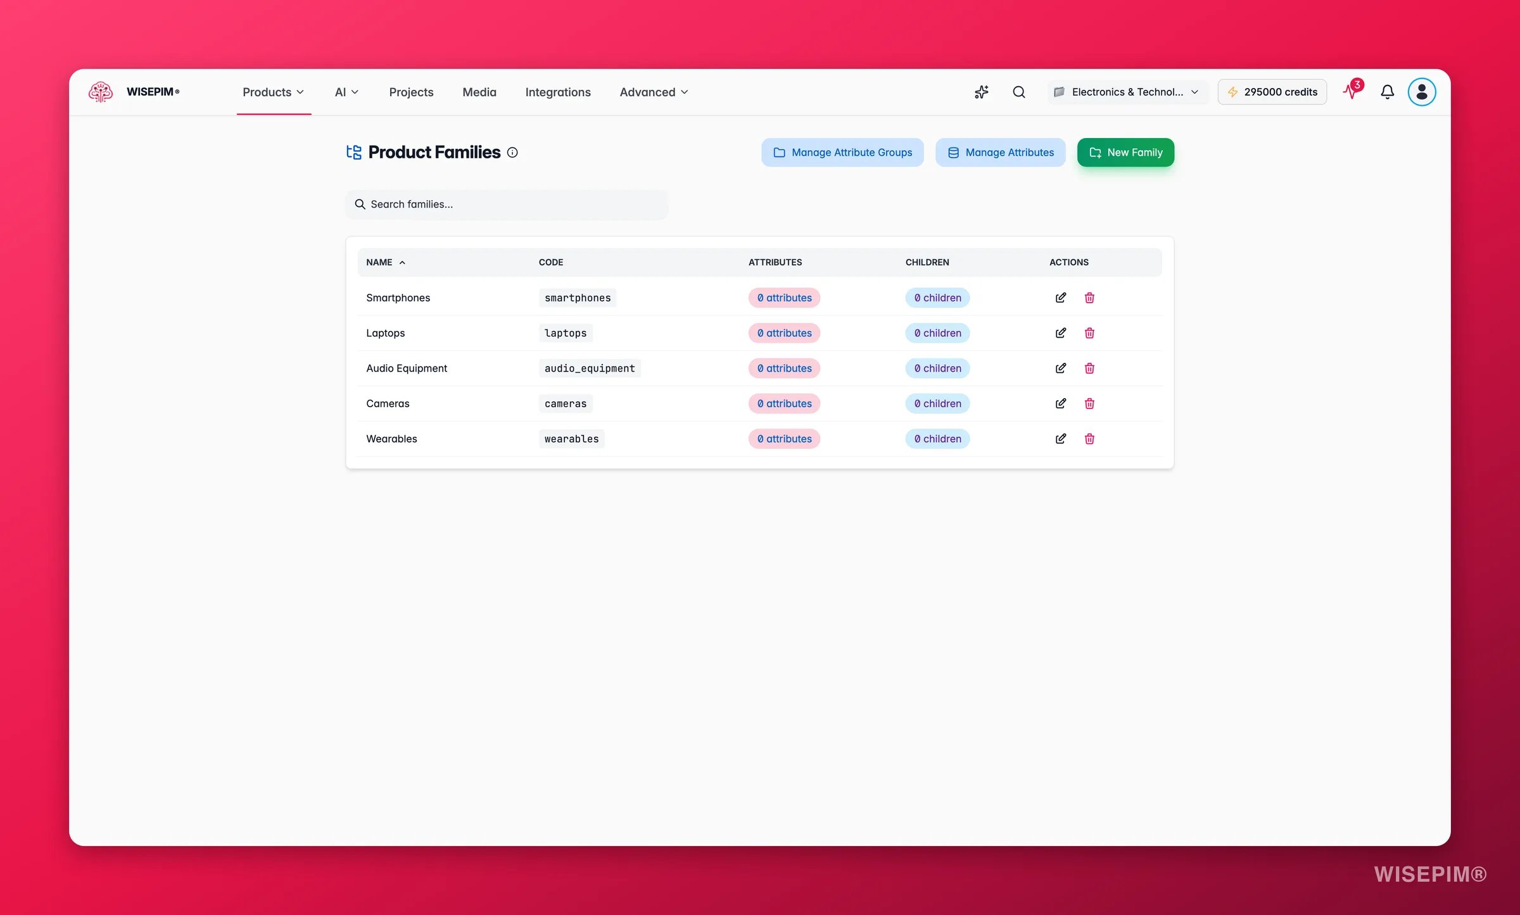
Task: Open the activity pulse icon with badge 3
Action: click(1352, 91)
